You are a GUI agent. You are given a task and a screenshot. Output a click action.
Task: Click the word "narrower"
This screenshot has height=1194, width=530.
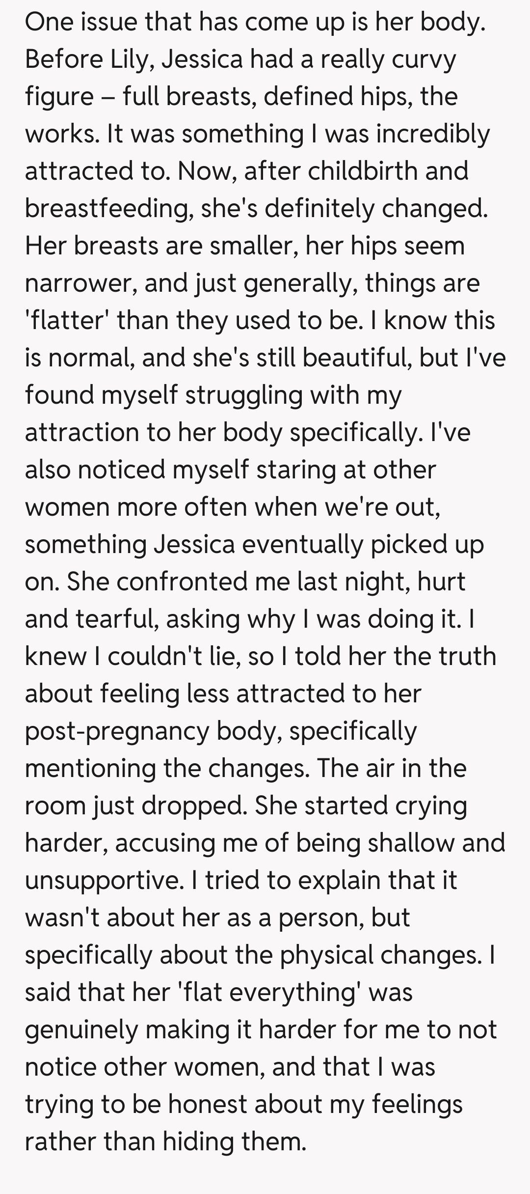(80, 283)
